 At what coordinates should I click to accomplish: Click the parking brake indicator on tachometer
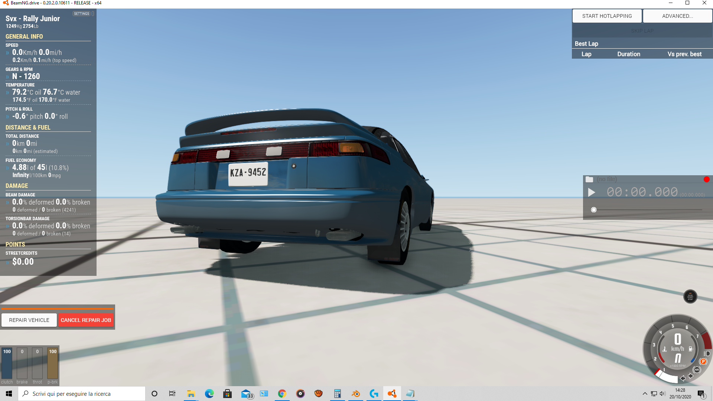[x=703, y=361]
